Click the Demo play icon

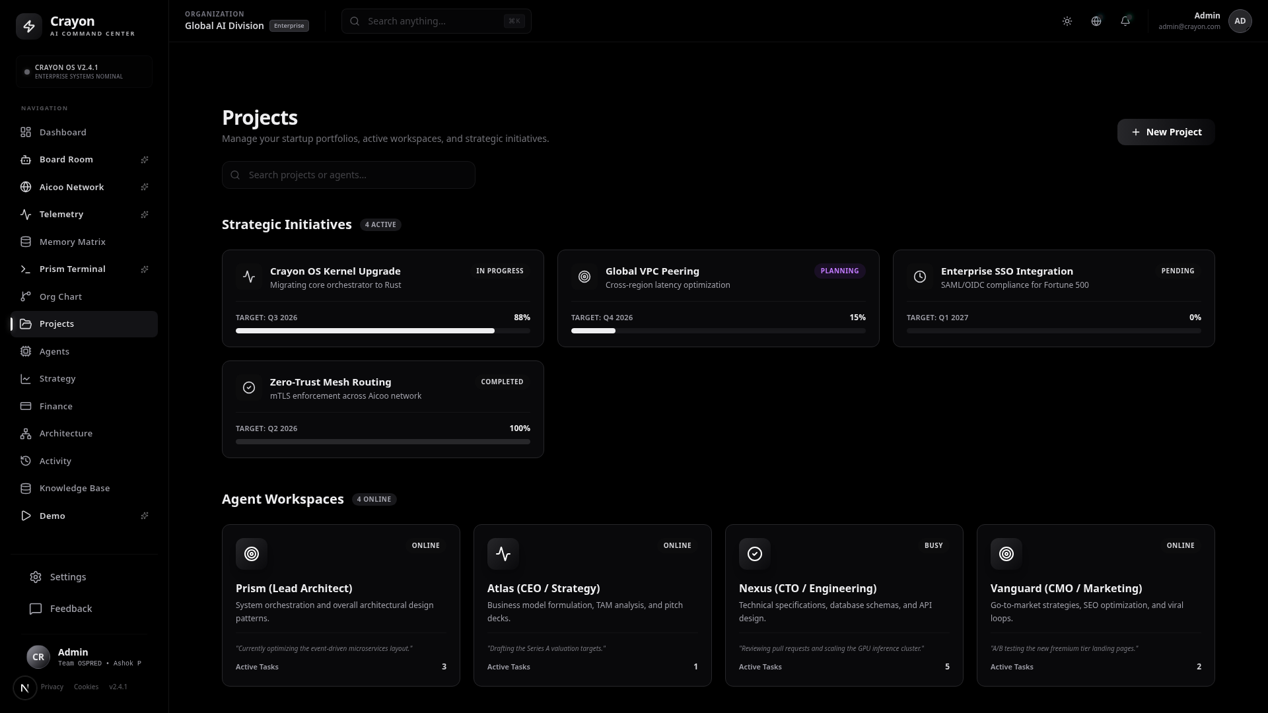click(x=26, y=516)
